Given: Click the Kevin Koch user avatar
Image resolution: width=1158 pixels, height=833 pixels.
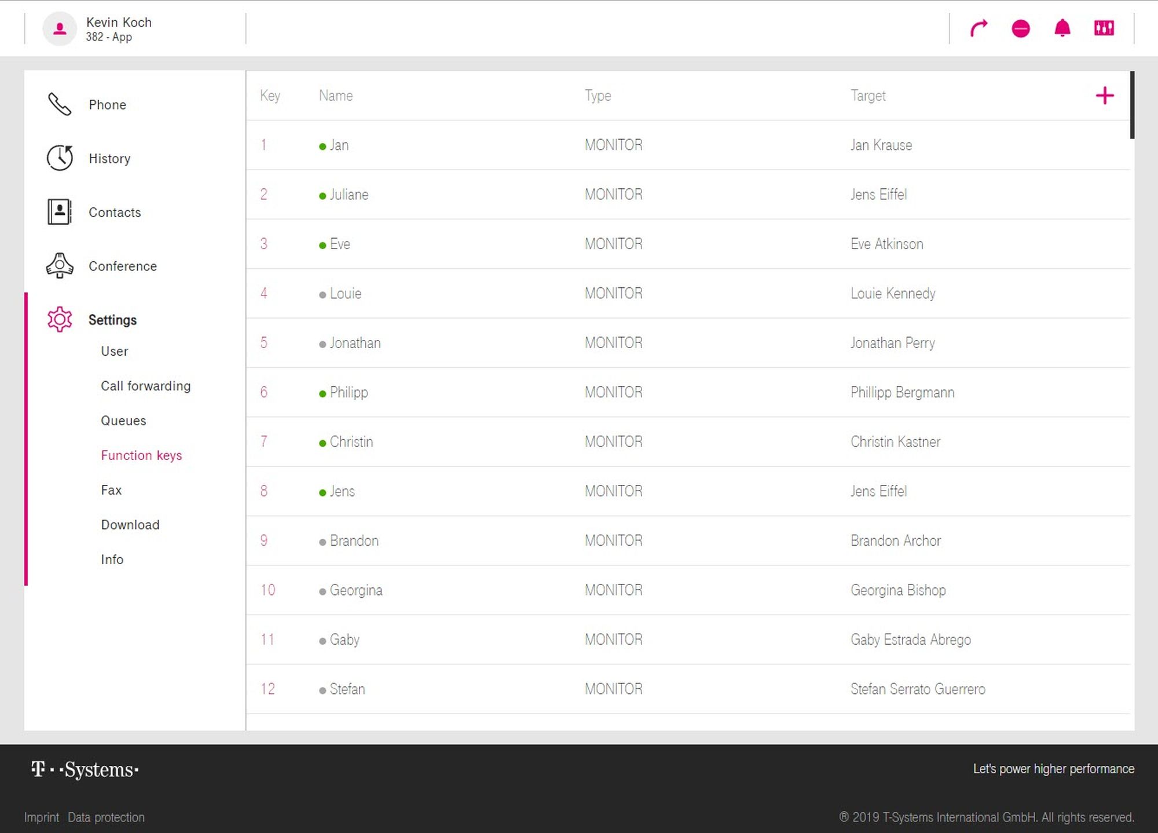Looking at the screenshot, I should click(60, 28).
